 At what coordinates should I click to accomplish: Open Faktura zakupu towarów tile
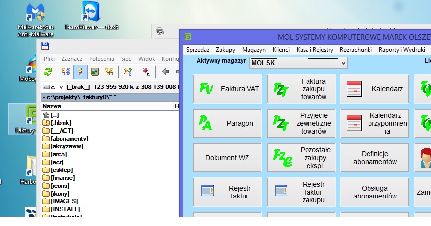(x=301, y=89)
